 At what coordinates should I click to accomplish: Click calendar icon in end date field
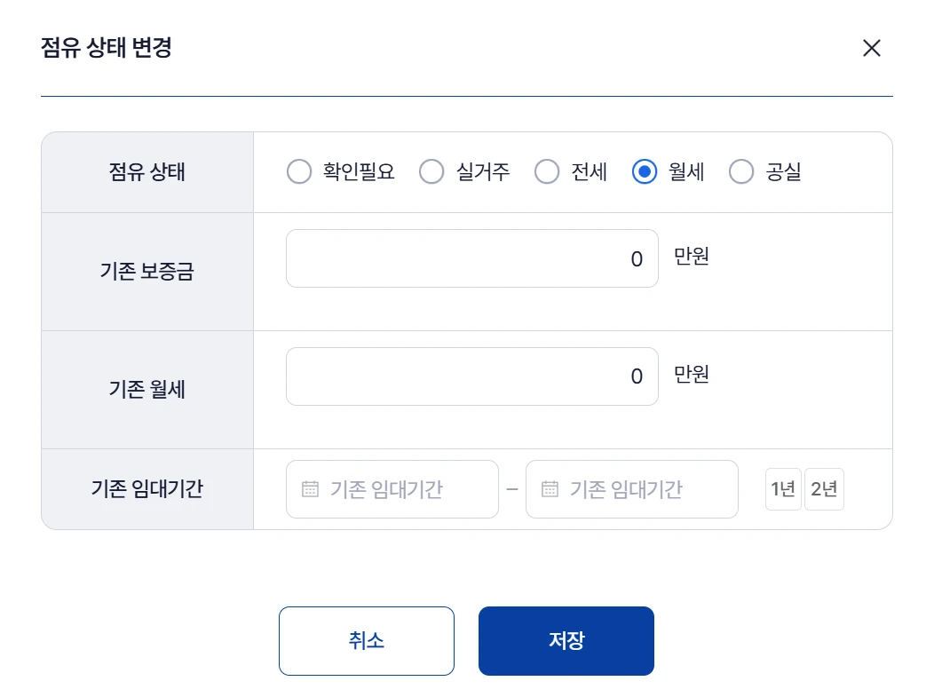[x=550, y=489]
